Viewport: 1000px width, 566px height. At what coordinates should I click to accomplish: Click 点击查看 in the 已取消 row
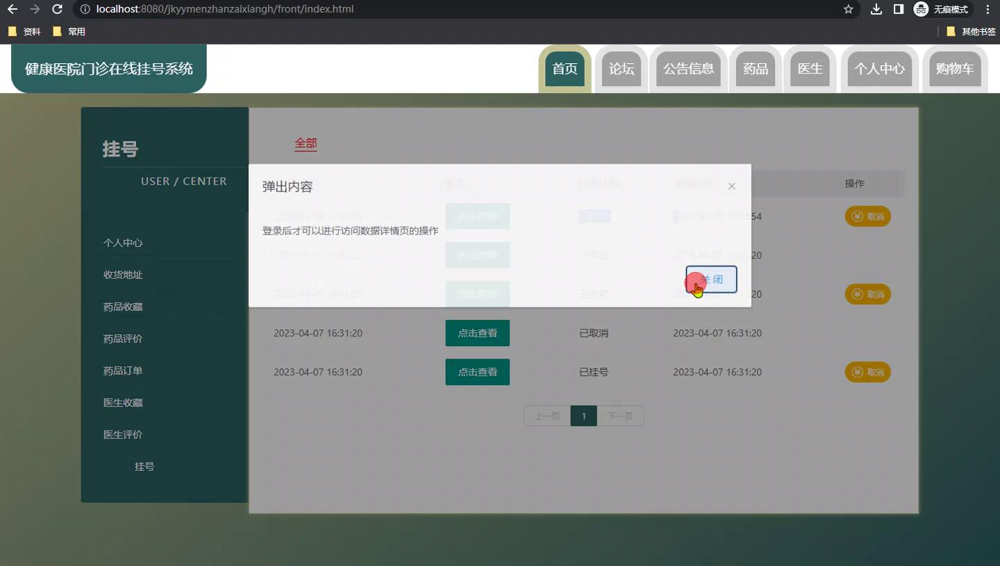477,333
